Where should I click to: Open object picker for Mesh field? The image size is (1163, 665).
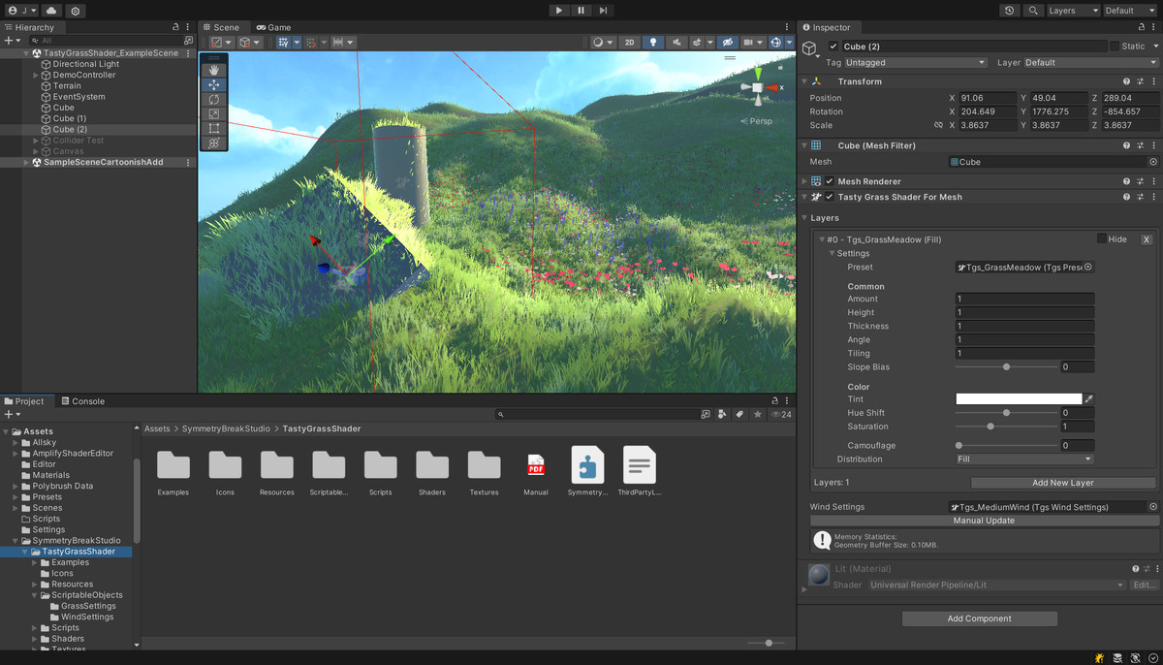1153,162
